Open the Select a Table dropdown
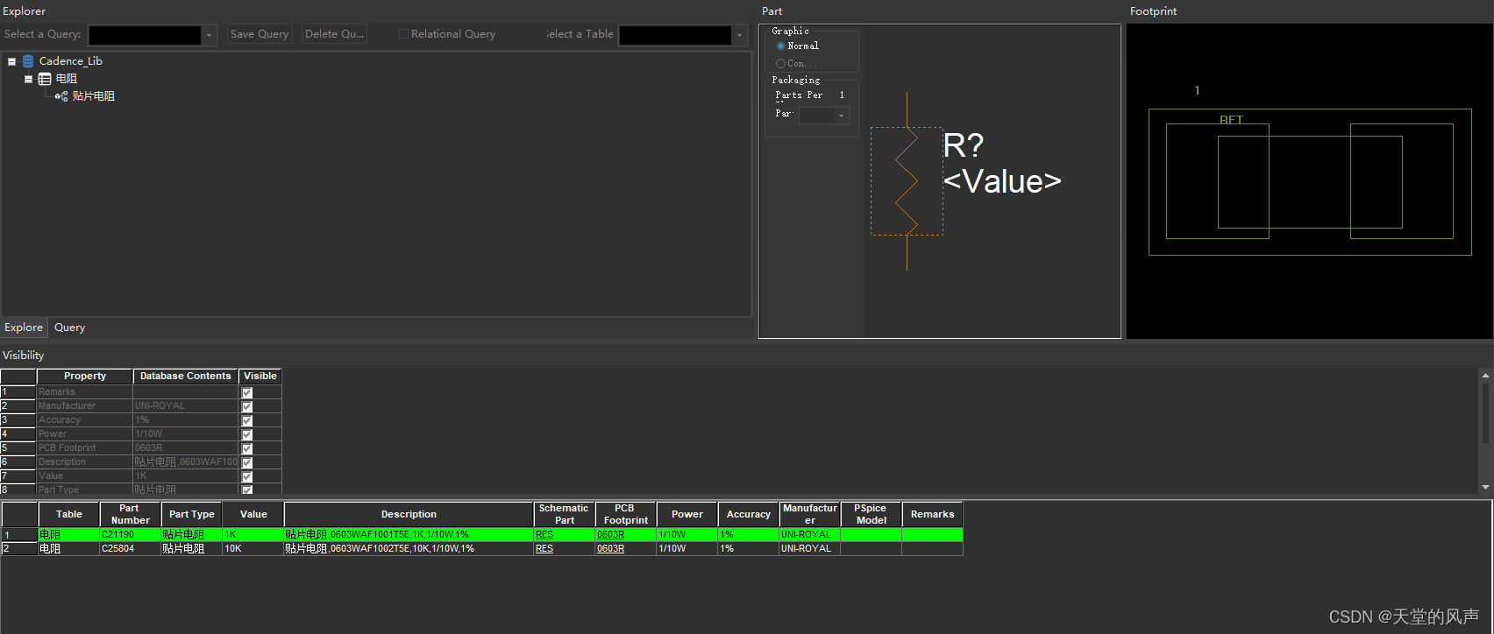Image resolution: width=1494 pixels, height=634 pixels. tap(739, 35)
